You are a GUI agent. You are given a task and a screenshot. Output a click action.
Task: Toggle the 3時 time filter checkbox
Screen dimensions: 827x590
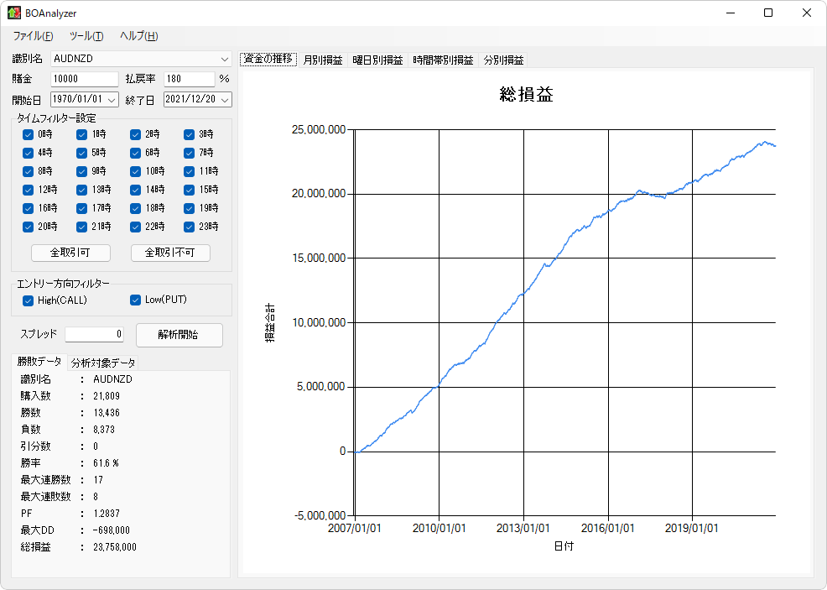190,134
